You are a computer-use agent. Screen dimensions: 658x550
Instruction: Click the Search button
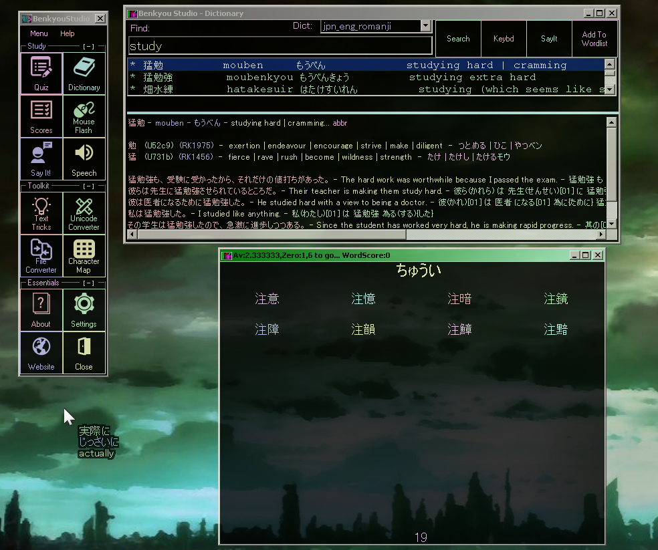[x=458, y=39]
